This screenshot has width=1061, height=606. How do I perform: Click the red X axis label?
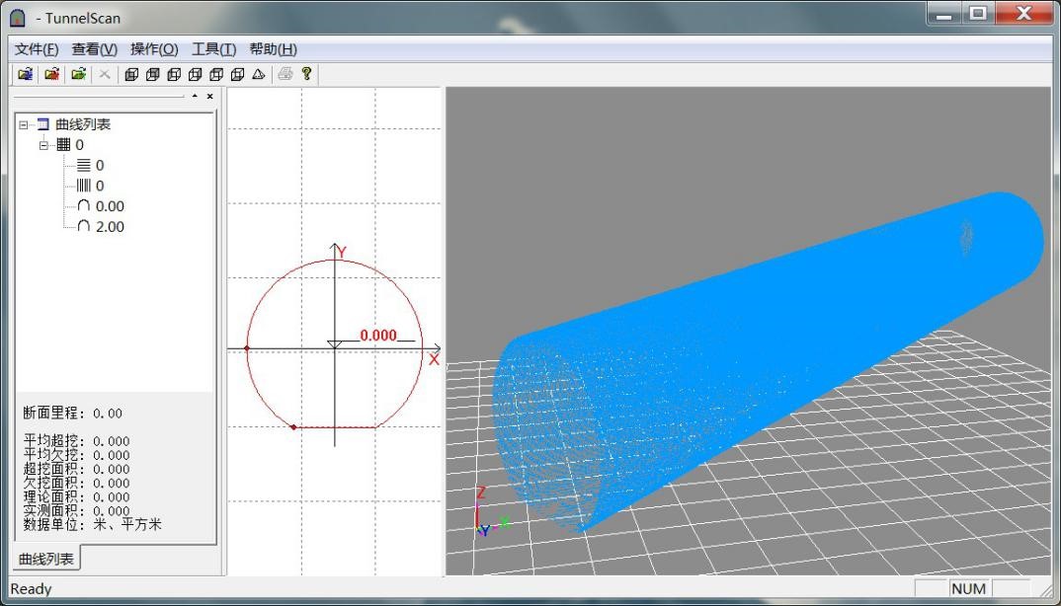[434, 360]
